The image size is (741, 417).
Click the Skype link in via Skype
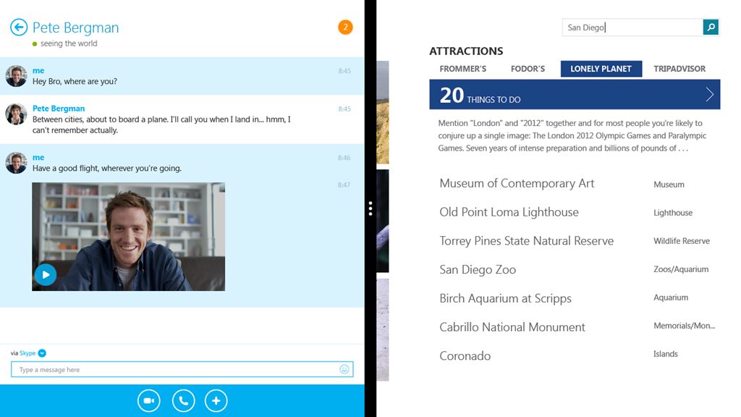point(27,353)
